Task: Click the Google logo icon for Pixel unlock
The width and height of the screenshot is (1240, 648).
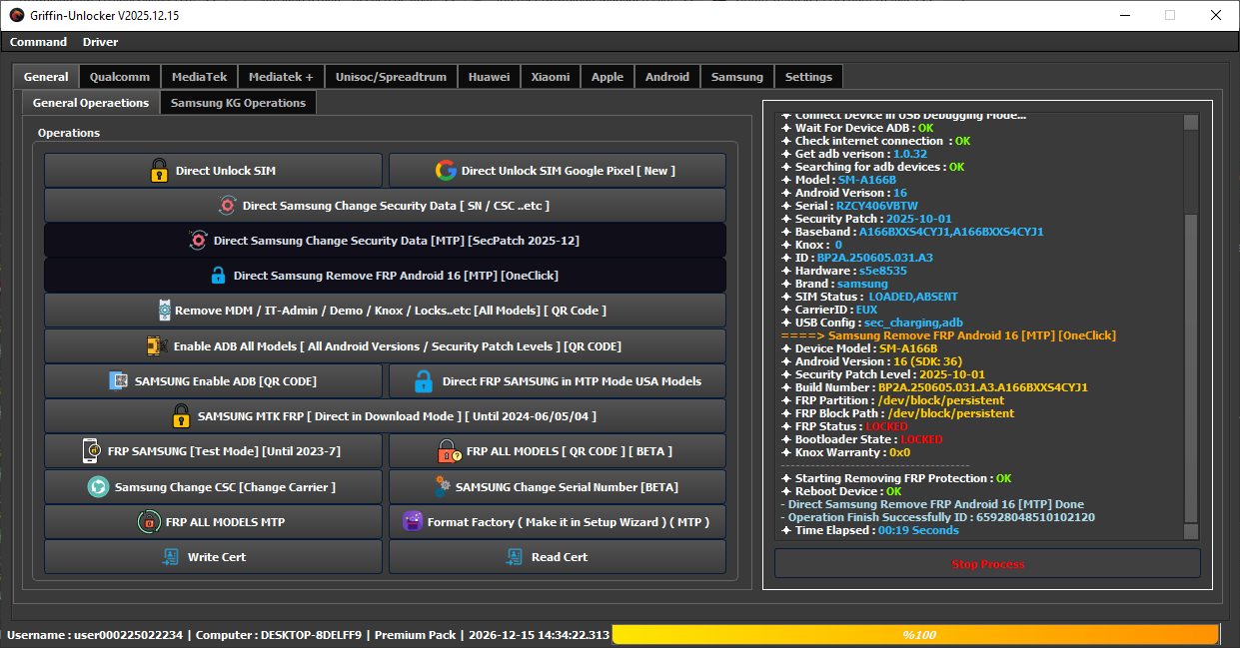Action: 446,171
